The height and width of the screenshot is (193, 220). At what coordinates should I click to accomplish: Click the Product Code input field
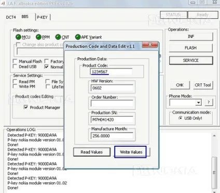coord(111,72)
